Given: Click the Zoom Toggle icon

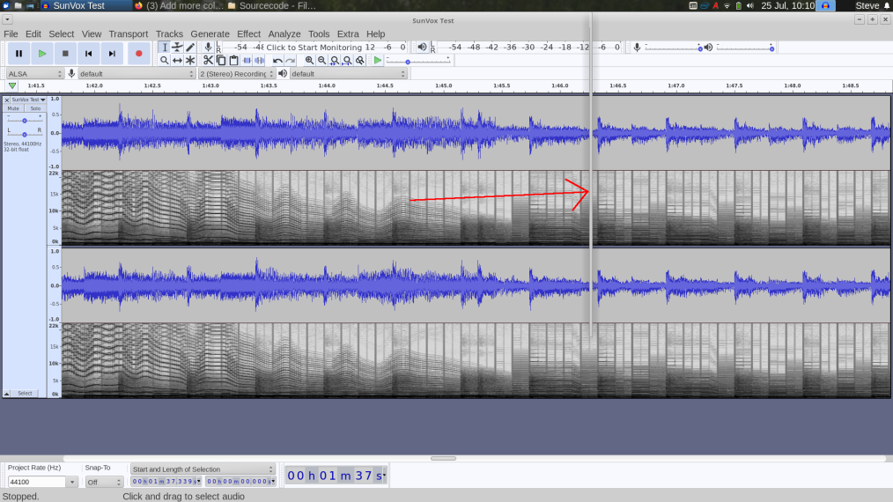Looking at the screenshot, I should [360, 61].
